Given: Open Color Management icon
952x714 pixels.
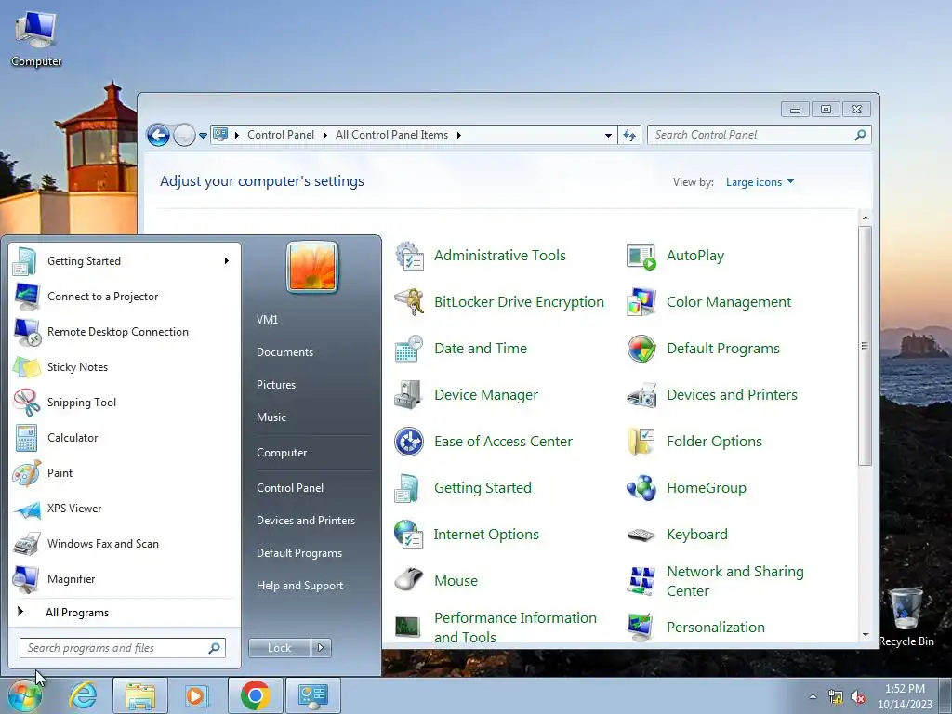Looking at the screenshot, I should click(x=641, y=302).
